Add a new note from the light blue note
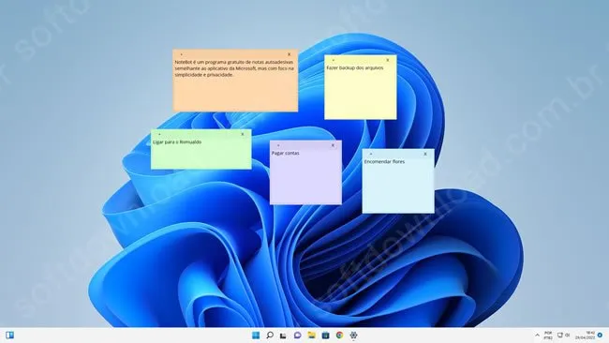609x343 pixels. (370, 154)
